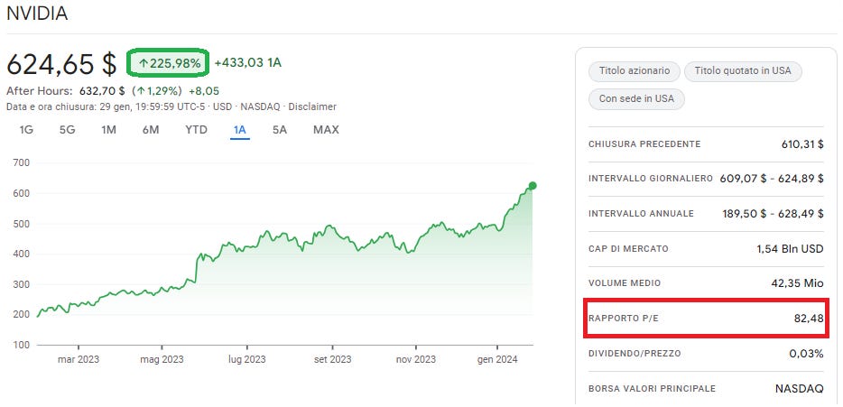Click the 100 y-axis label
The width and height of the screenshot is (843, 407).
(x=21, y=345)
